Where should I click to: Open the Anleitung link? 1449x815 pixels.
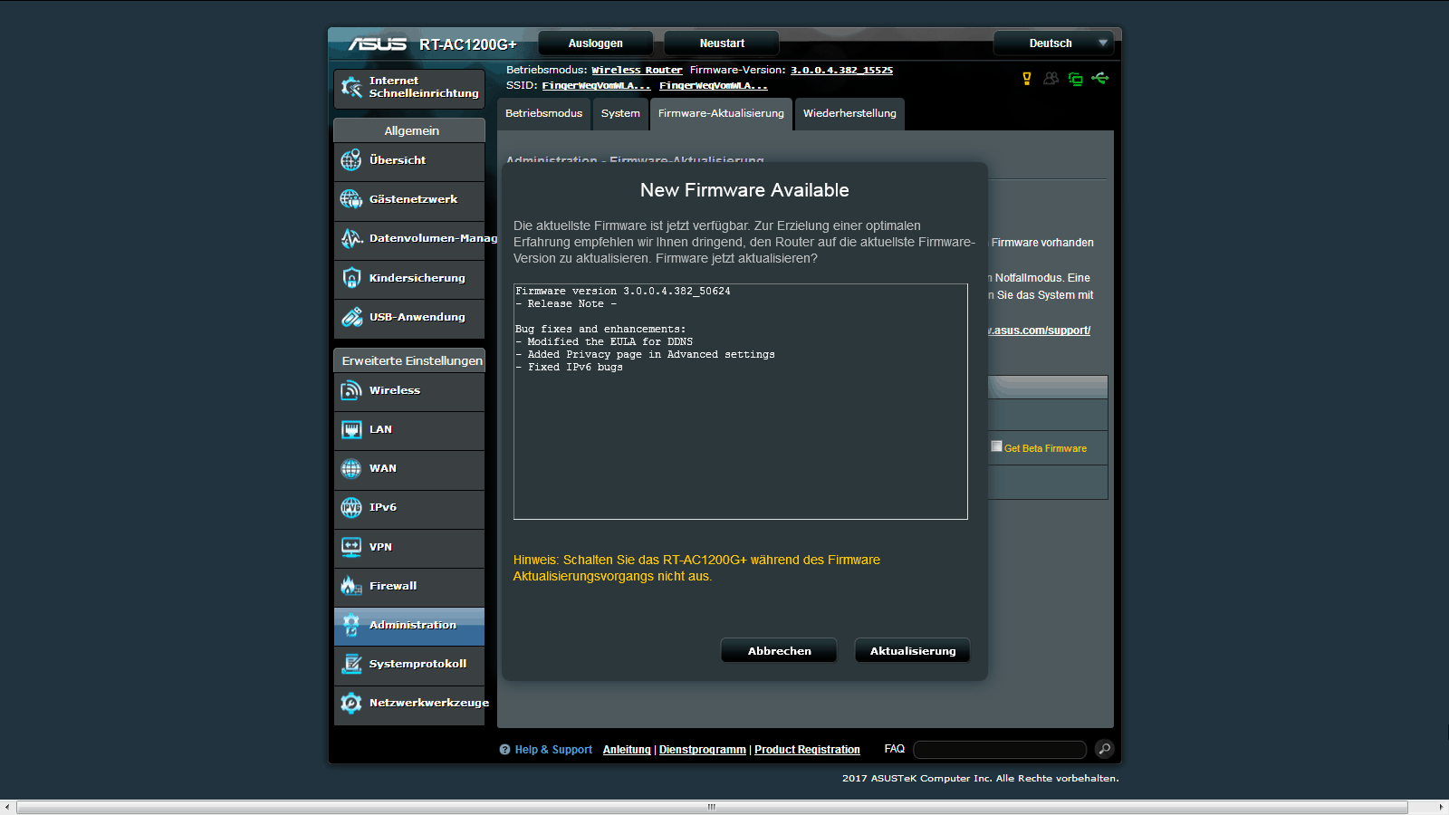[627, 750]
